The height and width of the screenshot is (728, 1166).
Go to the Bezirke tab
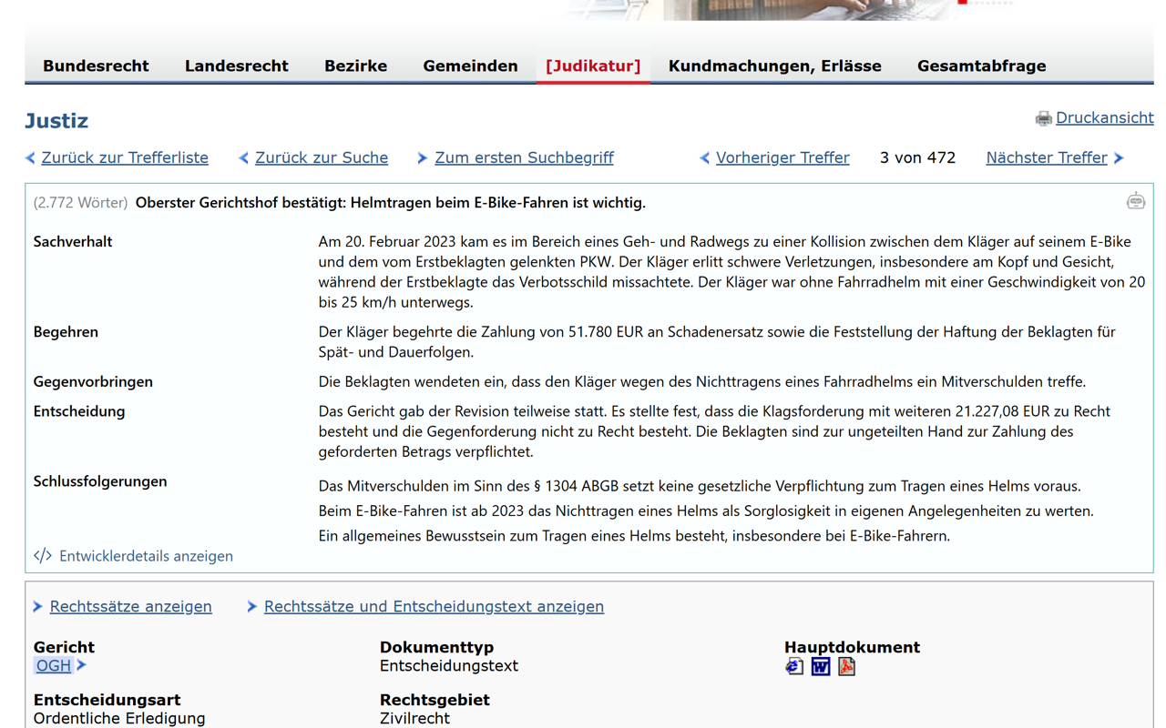[356, 66]
